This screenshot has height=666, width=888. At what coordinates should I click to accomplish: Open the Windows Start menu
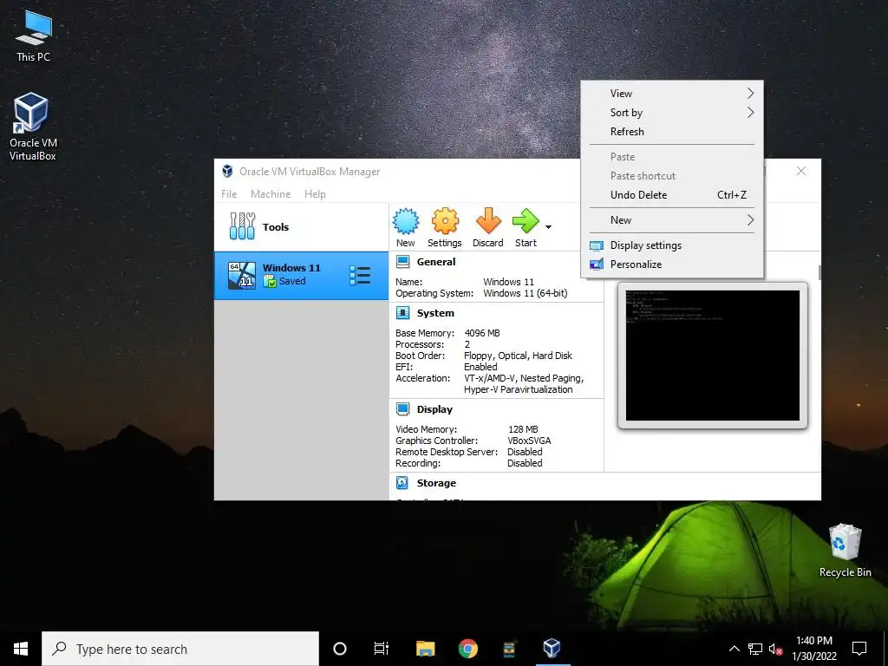21,649
